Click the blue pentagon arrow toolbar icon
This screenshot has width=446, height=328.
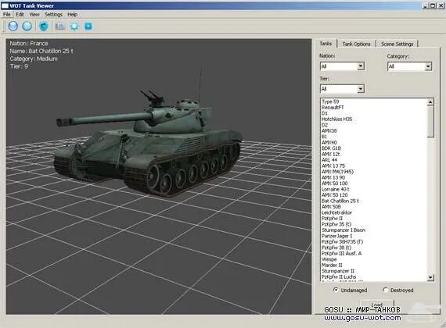(44, 26)
